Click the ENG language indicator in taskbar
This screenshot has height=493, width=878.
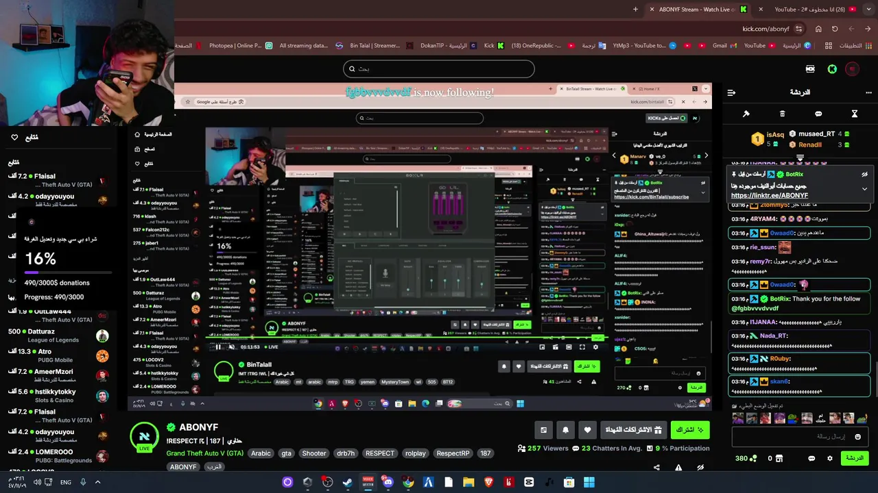(x=65, y=482)
